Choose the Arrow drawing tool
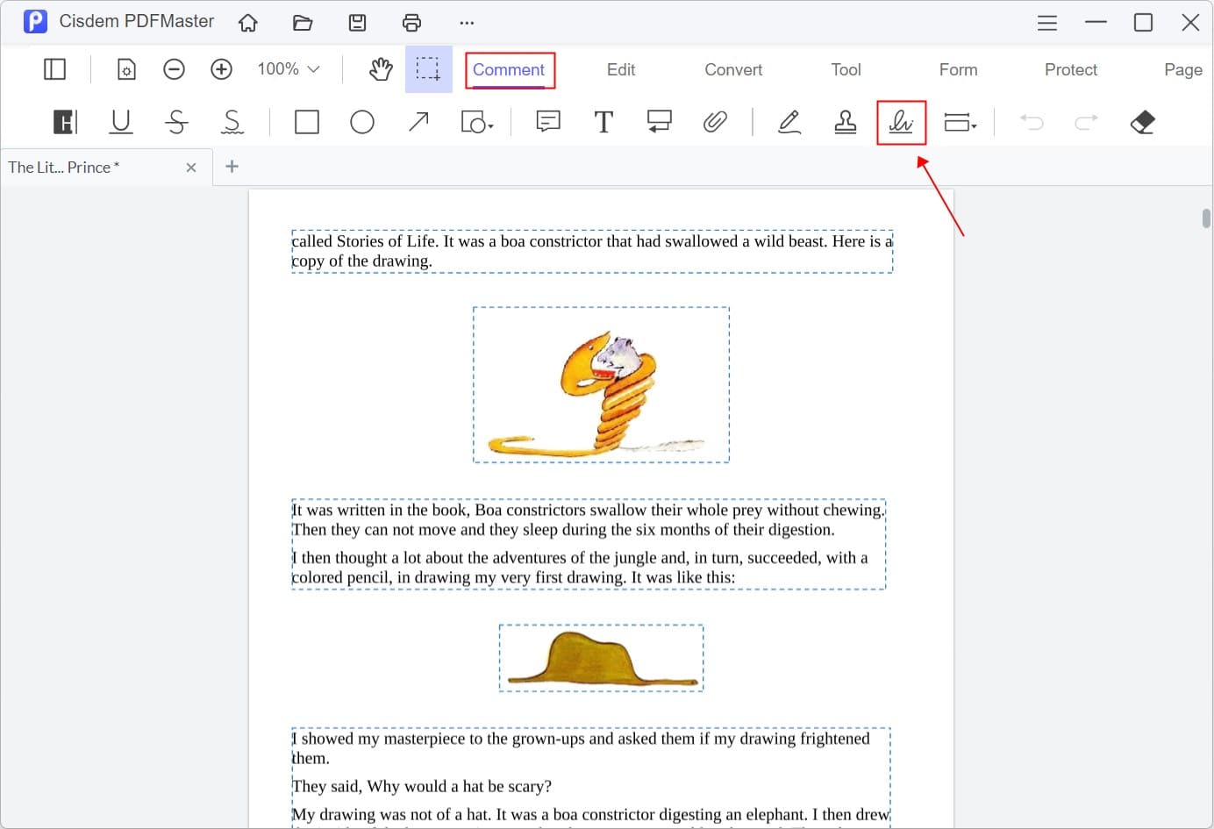 point(418,122)
